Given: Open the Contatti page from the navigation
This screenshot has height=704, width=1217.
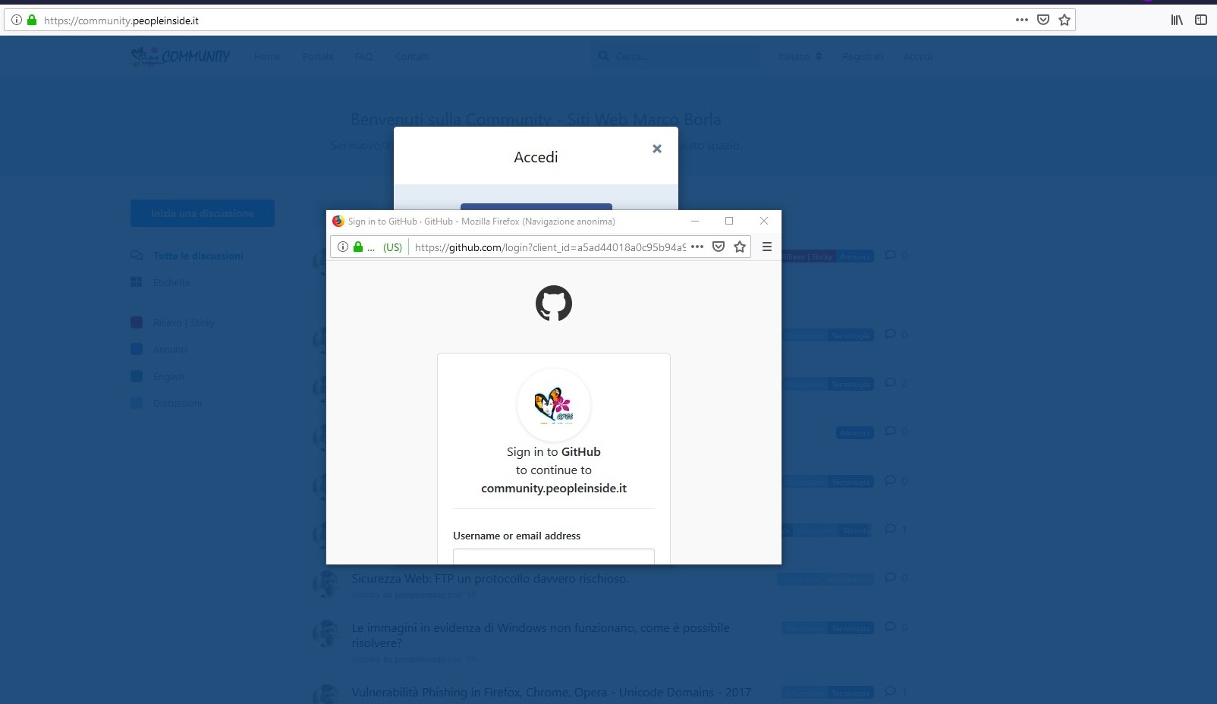Looking at the screenshot, I should (x=412, y=56).
